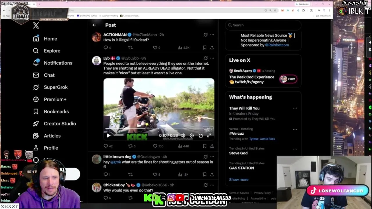View Lyb's post analytics 44K
Viewport: 372px width, 209px height.
184,146
